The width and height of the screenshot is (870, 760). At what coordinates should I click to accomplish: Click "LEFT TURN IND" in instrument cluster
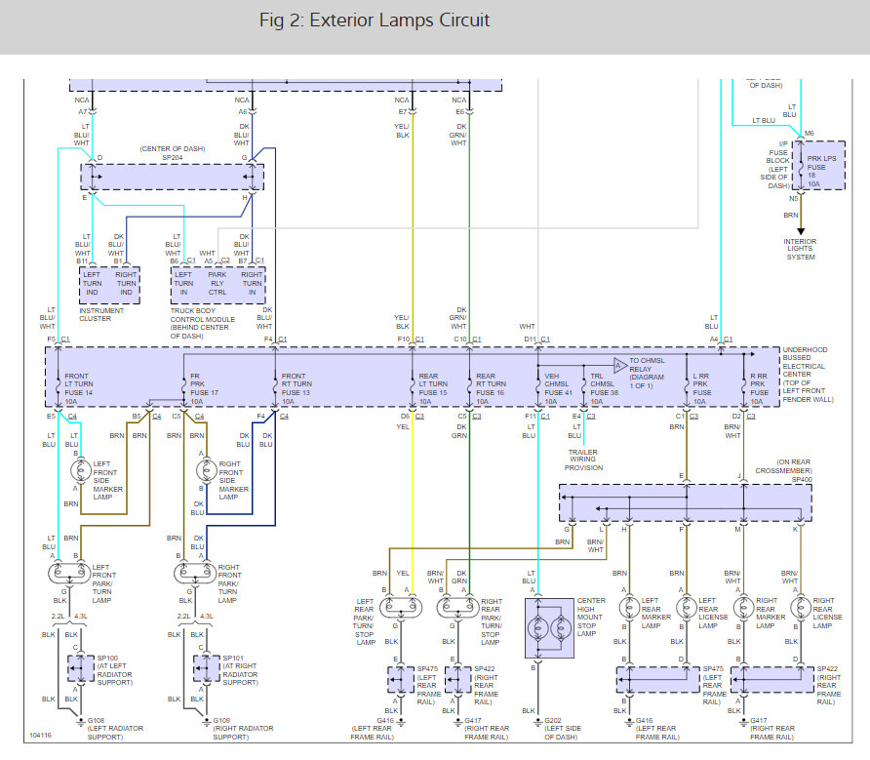coord(92,283)
